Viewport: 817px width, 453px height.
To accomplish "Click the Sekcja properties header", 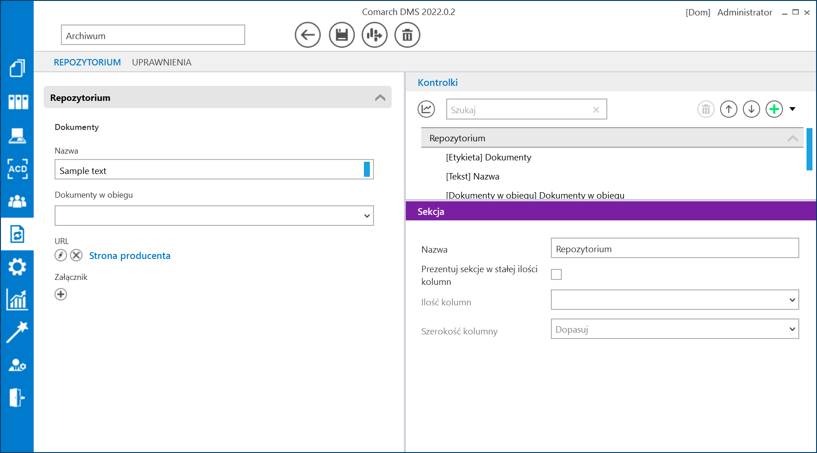I will pos(610,211).
